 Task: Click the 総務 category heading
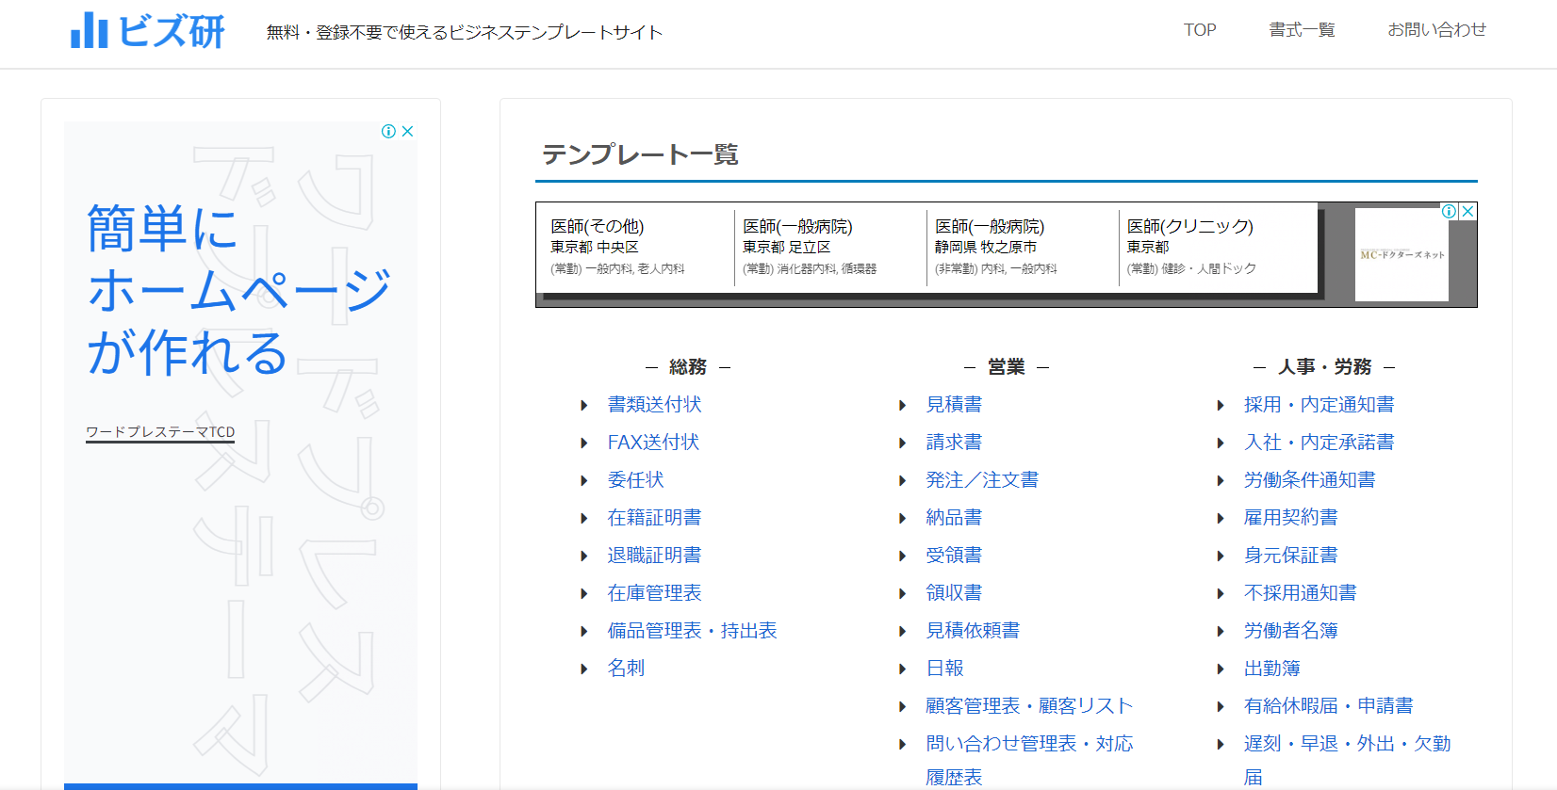click(688, 367)
